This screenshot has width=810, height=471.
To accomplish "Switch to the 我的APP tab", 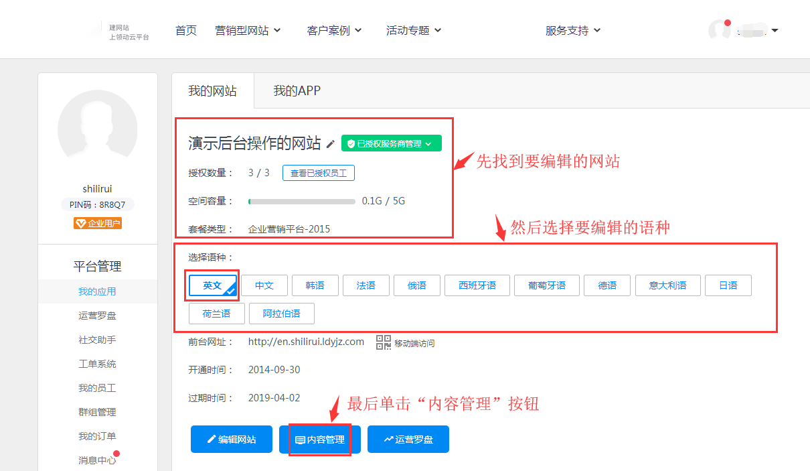I will (x=297, y=91).
